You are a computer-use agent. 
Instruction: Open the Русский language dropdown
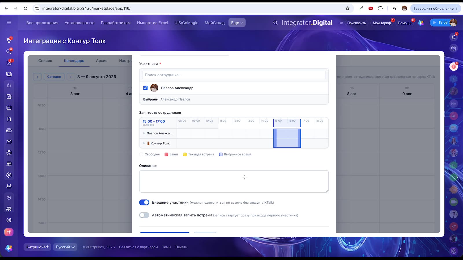pyautogui.click(x=65, y=247)
